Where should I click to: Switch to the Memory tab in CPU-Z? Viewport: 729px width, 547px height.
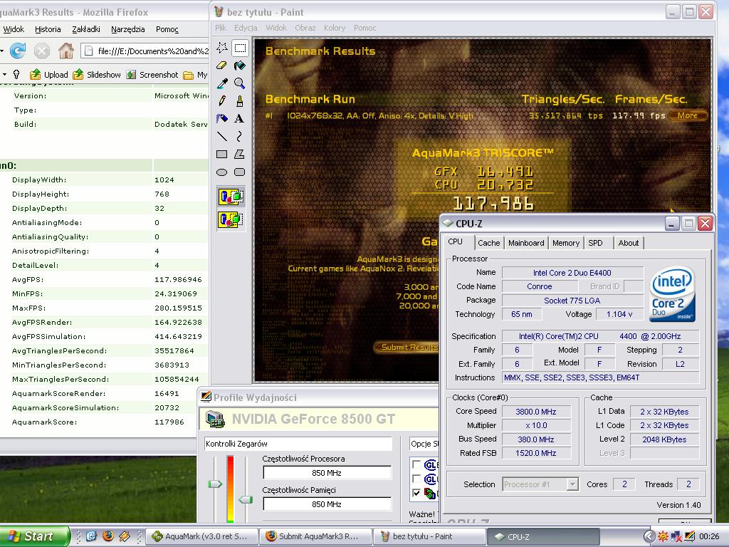pyautogui.click(x=566, y=243)
